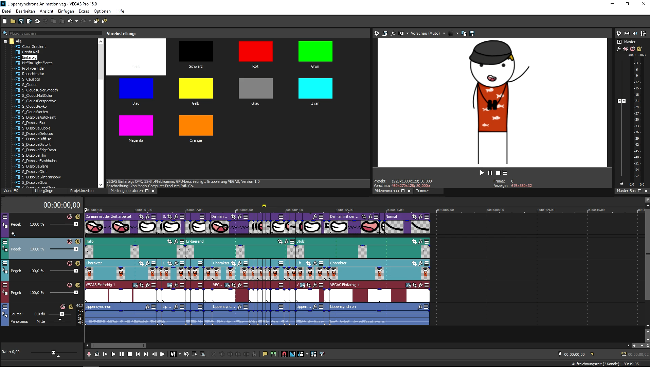Open the track 3 hamburger menu

point(5,263)
